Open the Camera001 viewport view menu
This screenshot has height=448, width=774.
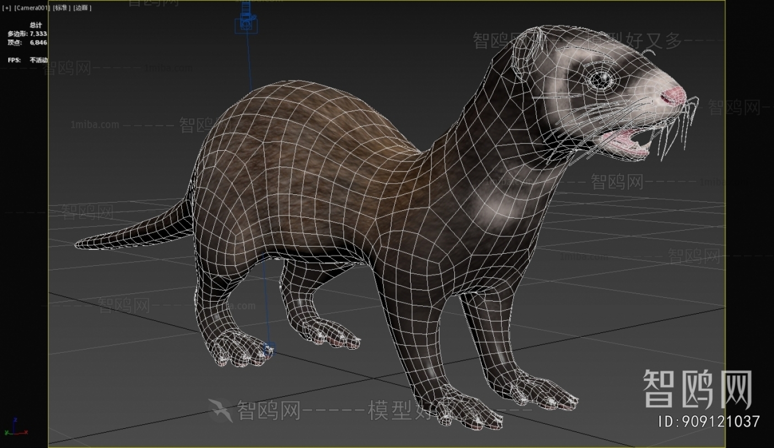[x=31, y=8]
